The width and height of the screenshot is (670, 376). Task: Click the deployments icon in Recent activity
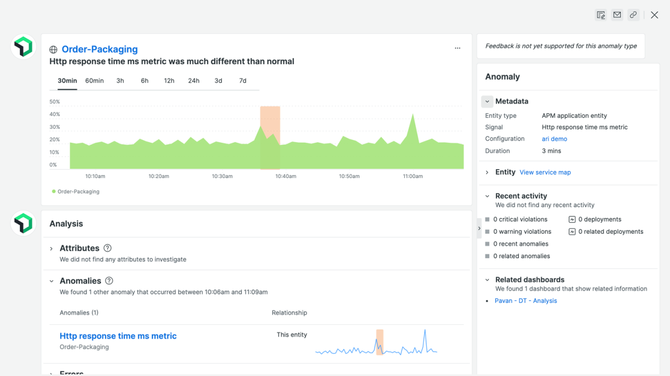[x=572, y=220]
